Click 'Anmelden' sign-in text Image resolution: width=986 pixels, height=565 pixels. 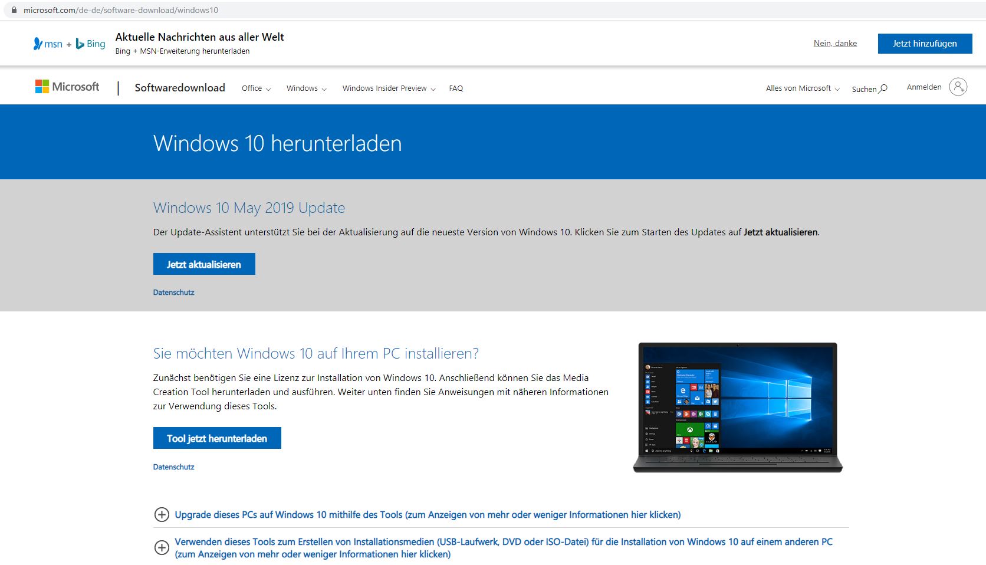tap(924, 87)
